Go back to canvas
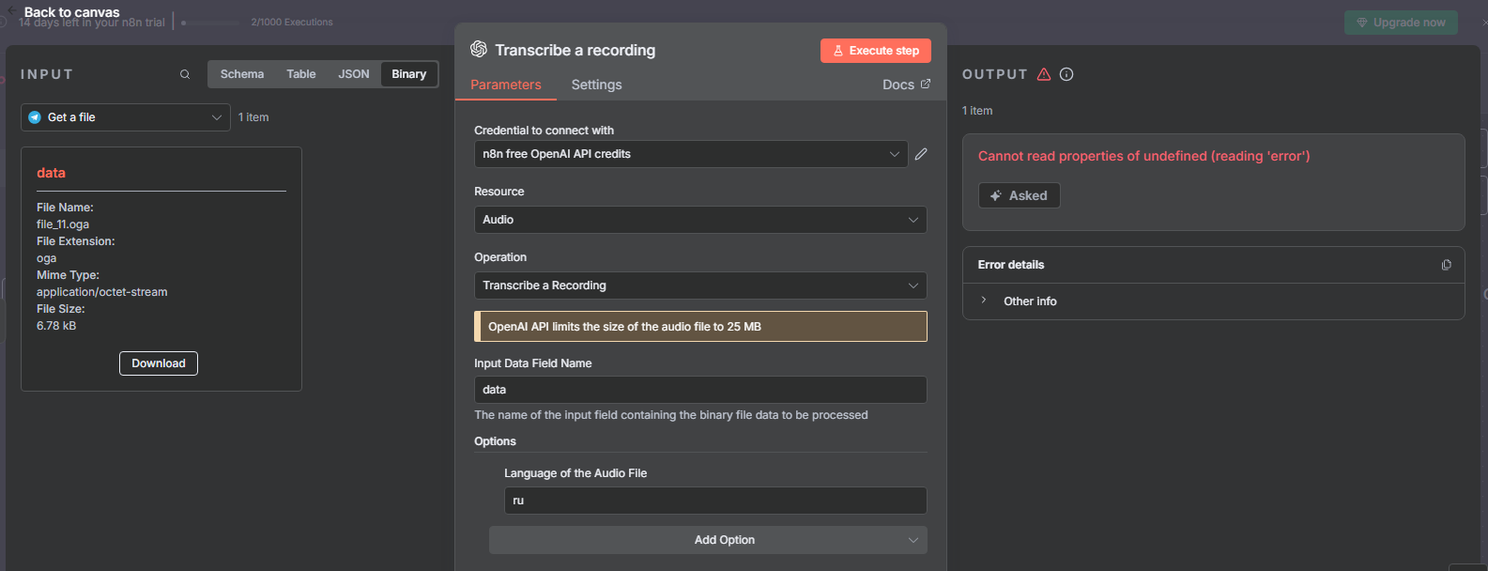This screenshot has height=571, width=1488. pos(70,12)
